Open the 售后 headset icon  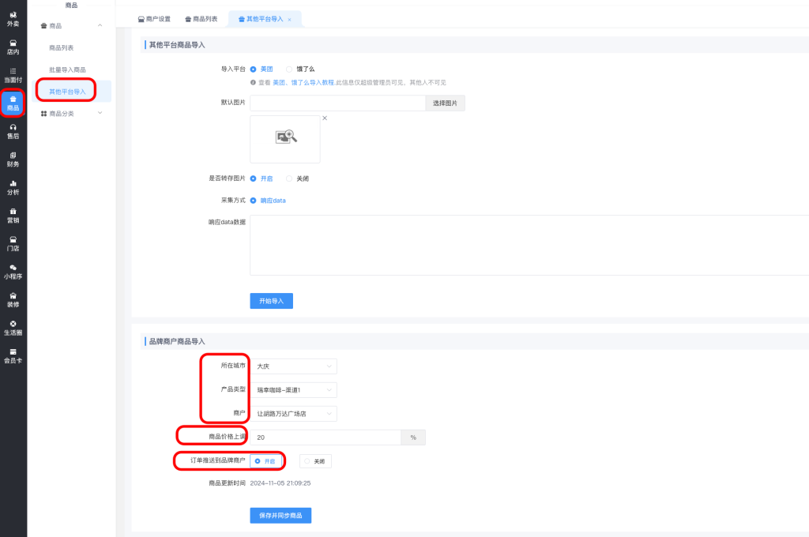pyautogui.click(x=13, y=131)
